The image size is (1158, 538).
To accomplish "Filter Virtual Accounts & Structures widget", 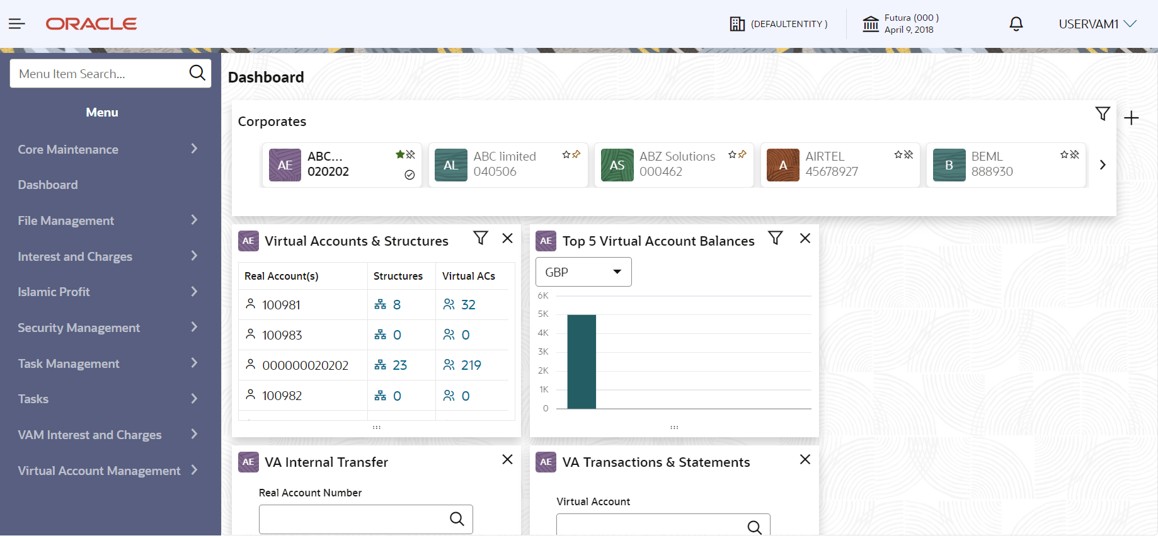I will (x=481, y=238).
